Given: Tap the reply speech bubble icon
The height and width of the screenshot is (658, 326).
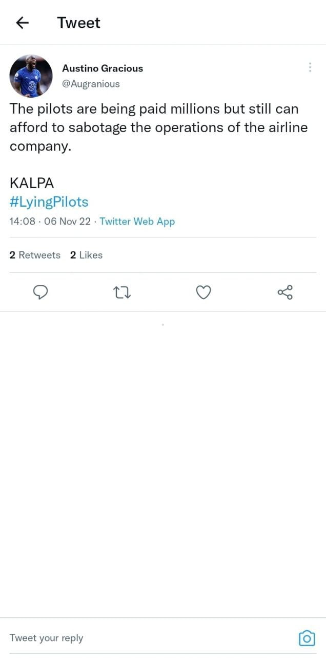Looking at the screenshot, I should tap(40, 293).
